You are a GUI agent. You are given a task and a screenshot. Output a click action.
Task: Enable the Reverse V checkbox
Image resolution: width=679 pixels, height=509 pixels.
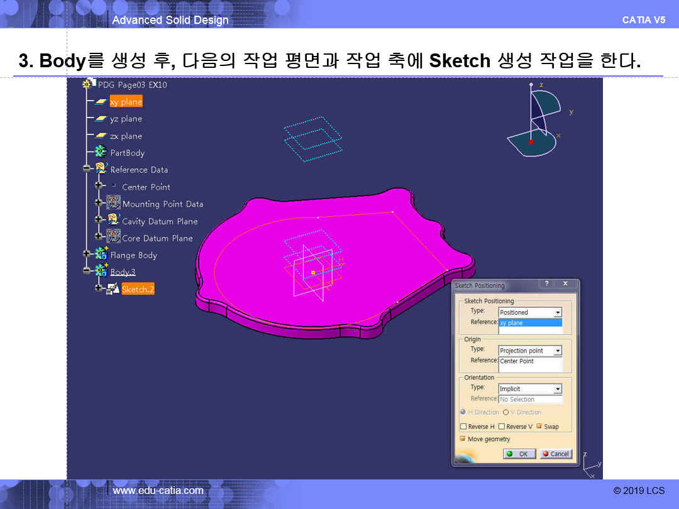pos(502,427)
